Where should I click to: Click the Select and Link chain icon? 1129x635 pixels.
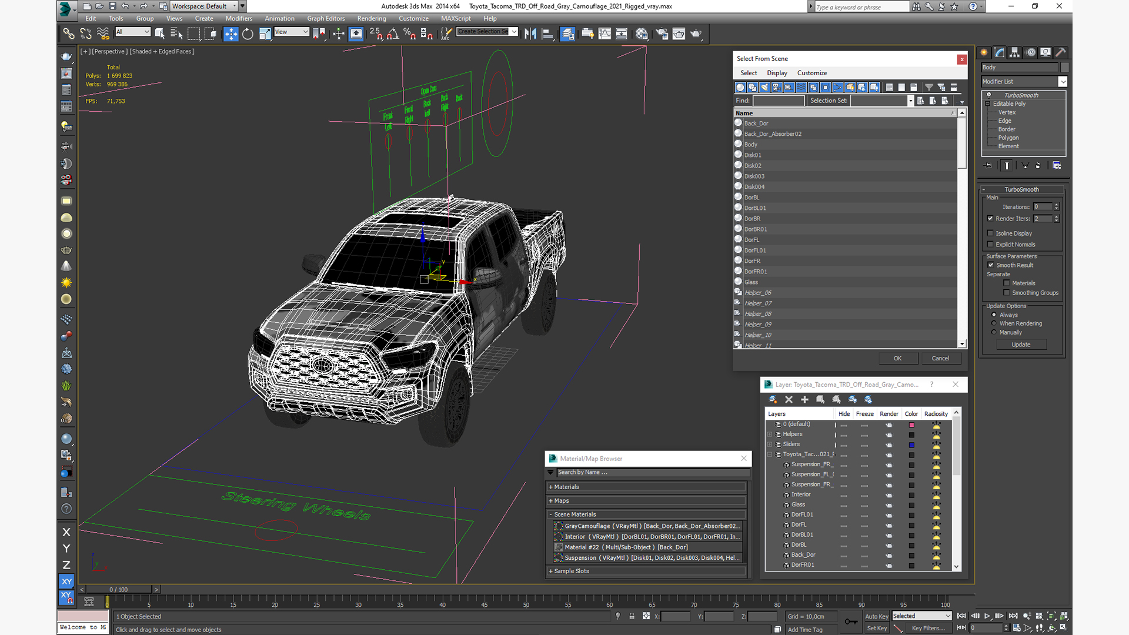(x=68, y=34)
